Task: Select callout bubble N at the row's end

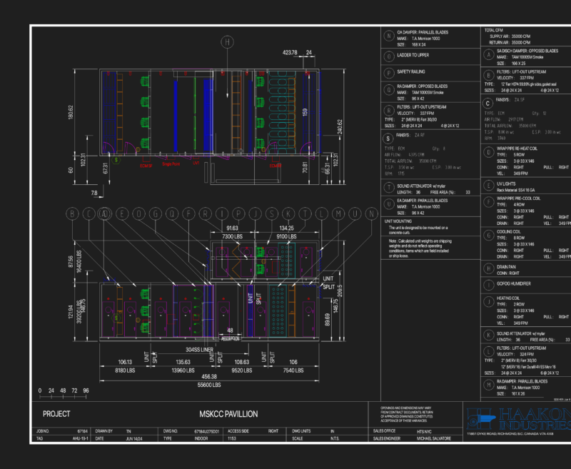Action: coord(371,213)
